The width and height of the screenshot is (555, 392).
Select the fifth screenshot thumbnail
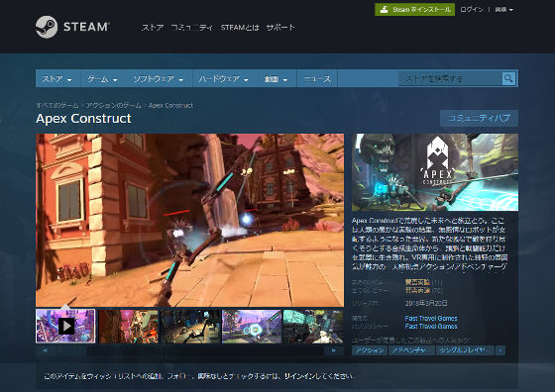[313, 327]
